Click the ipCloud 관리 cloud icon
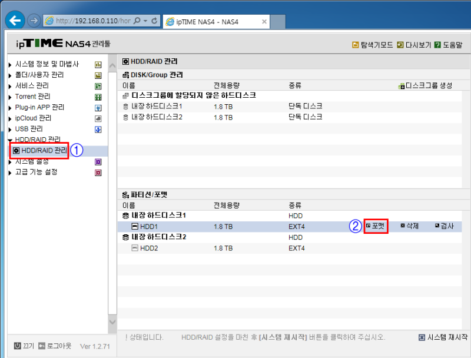The image size is (471, 358). click(x=99, y=118)
